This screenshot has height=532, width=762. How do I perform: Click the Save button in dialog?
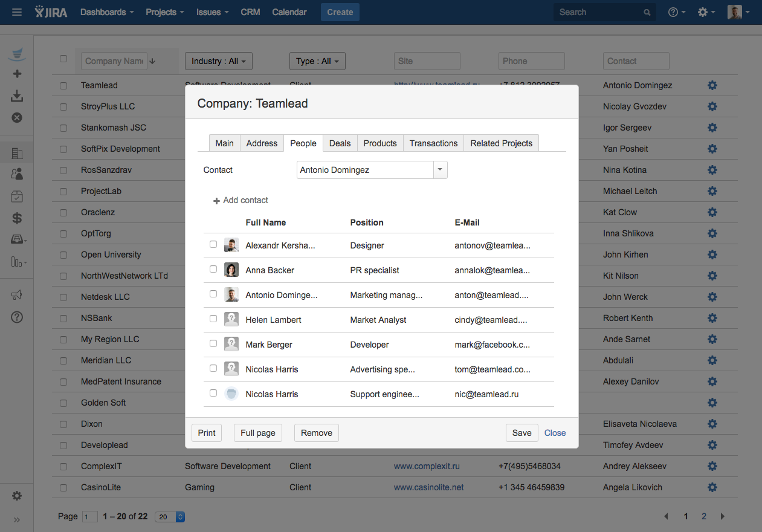521,433
